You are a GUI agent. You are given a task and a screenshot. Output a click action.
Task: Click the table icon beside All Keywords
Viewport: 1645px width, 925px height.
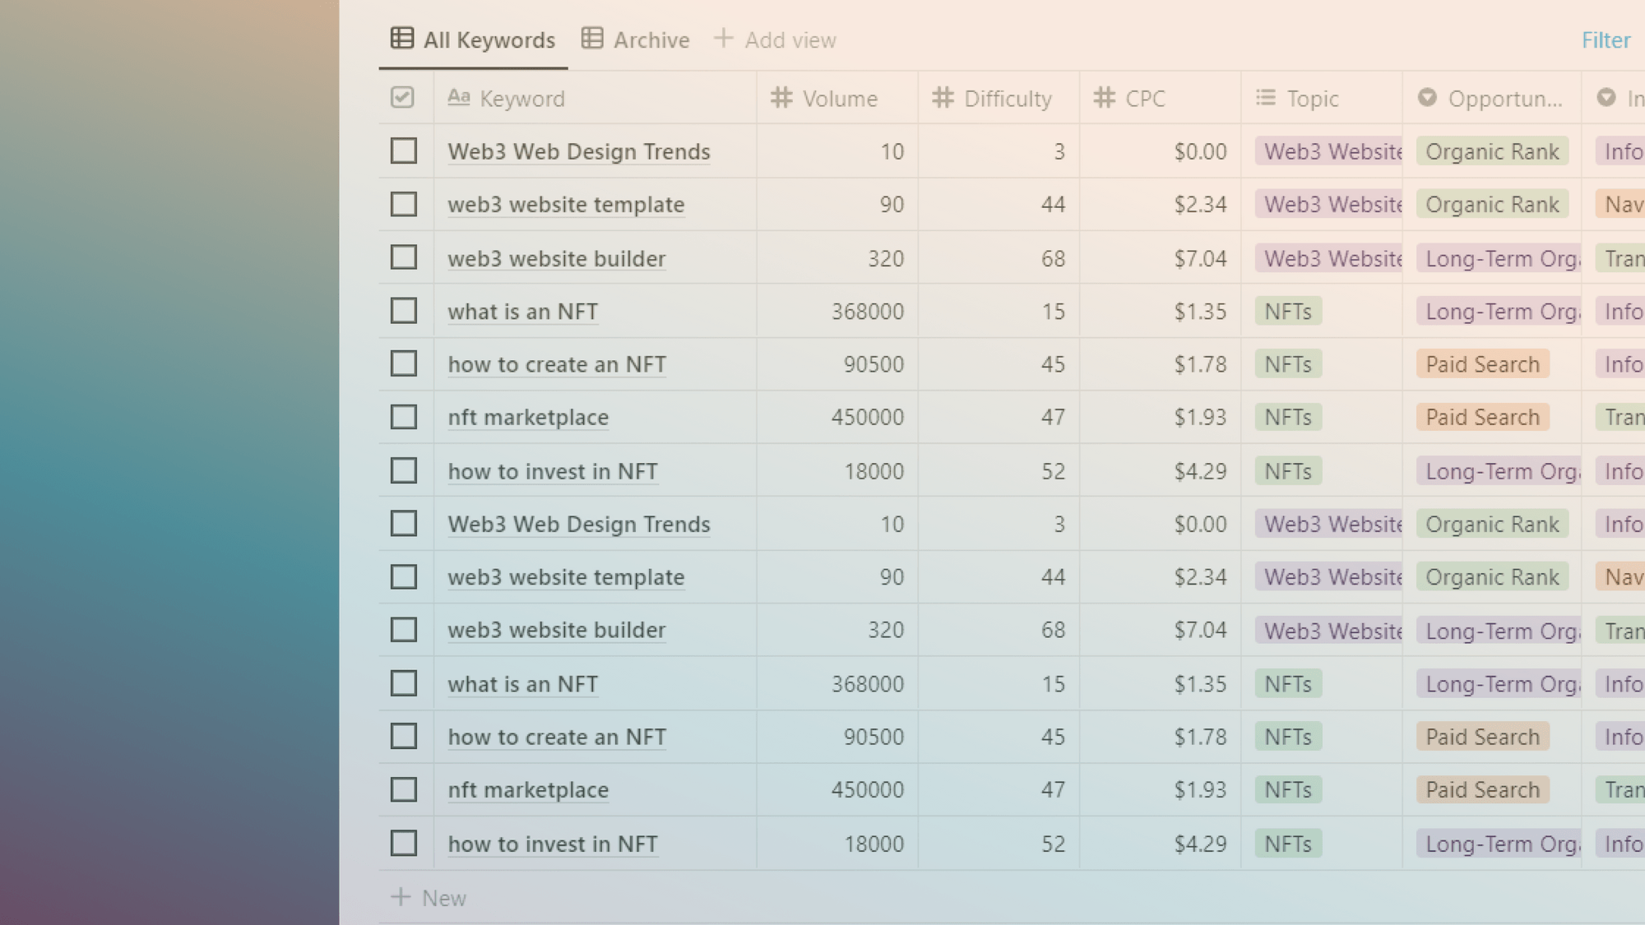(x=402, y=38)
